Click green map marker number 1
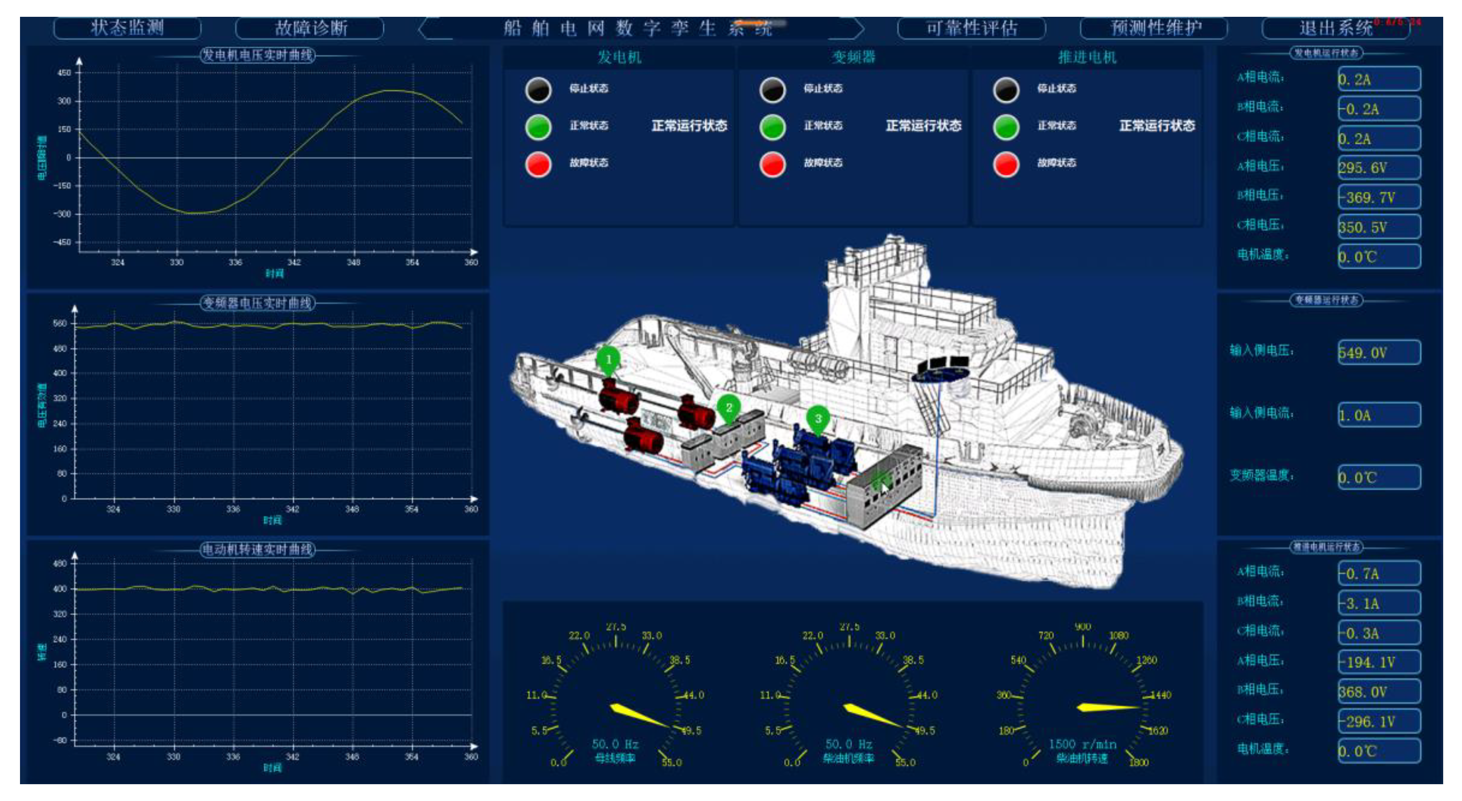Image resolution: width=1462 pixels, height=801 pixels. (x=608, y=360)
